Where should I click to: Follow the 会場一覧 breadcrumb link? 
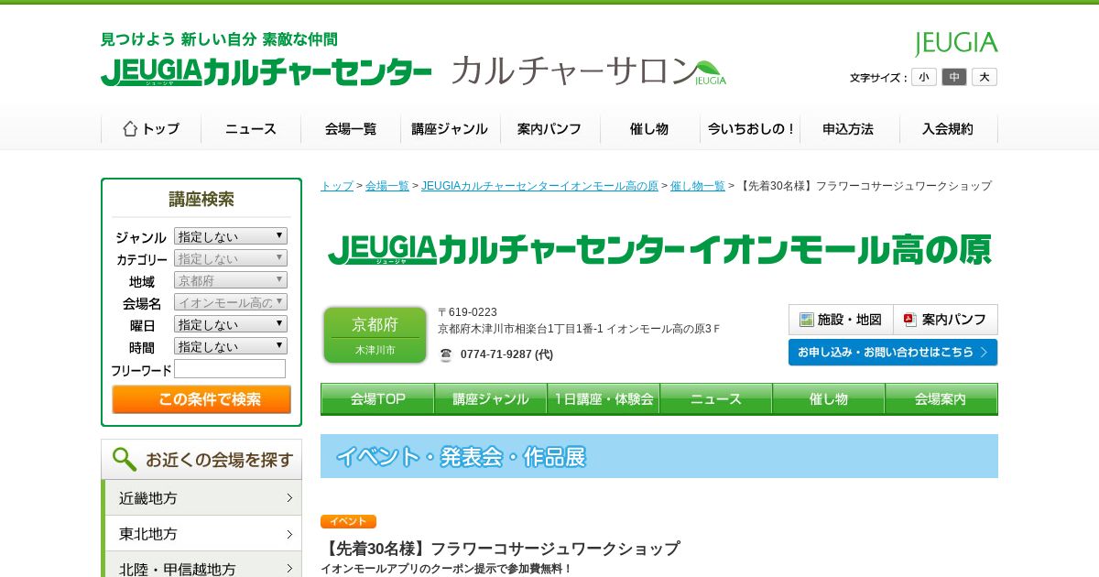(387, 186)
